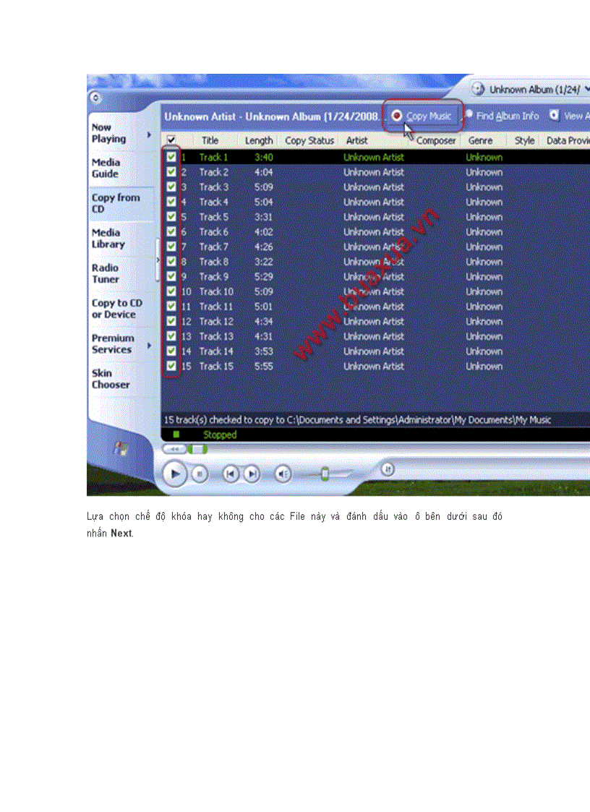Screen dimensions: 590x812
Task: Uncheck the Track 5 checkbox
Action: [x=171, y=217]
